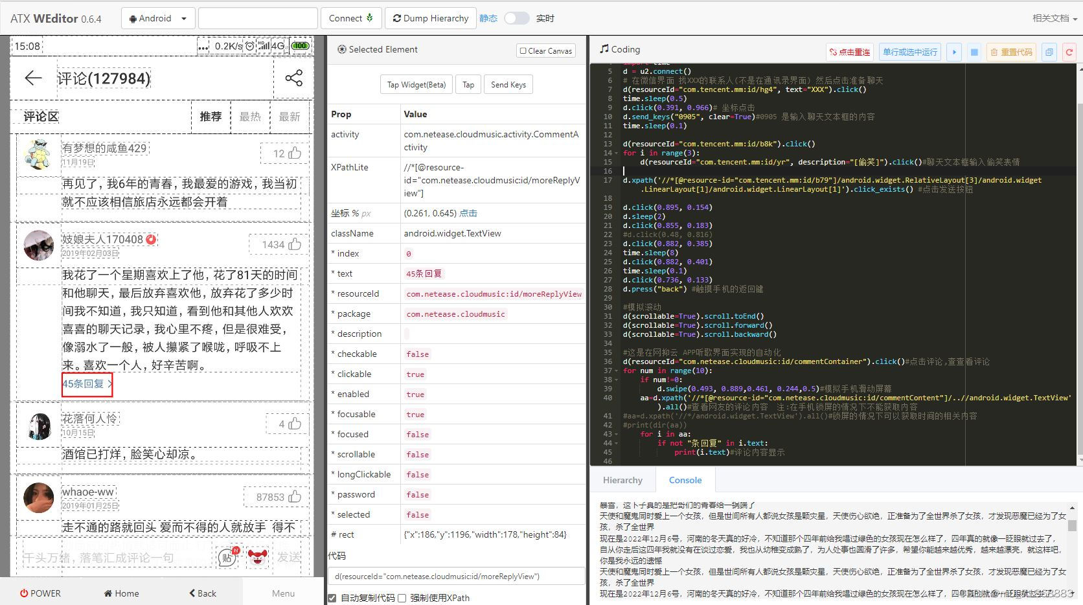Open the 相关文档 documentation link
This screenshot has height=605, width=1083.
tap(1050, 18)
